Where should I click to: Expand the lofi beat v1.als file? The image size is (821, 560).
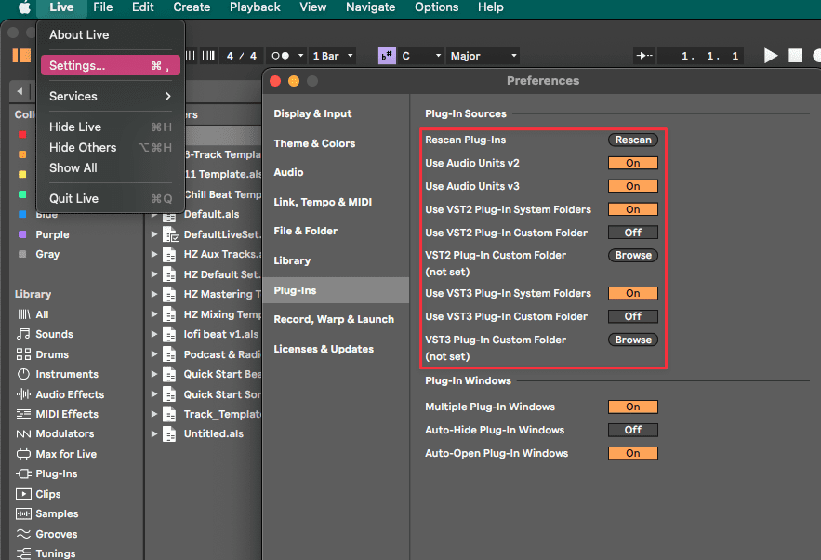coord(154,334)
